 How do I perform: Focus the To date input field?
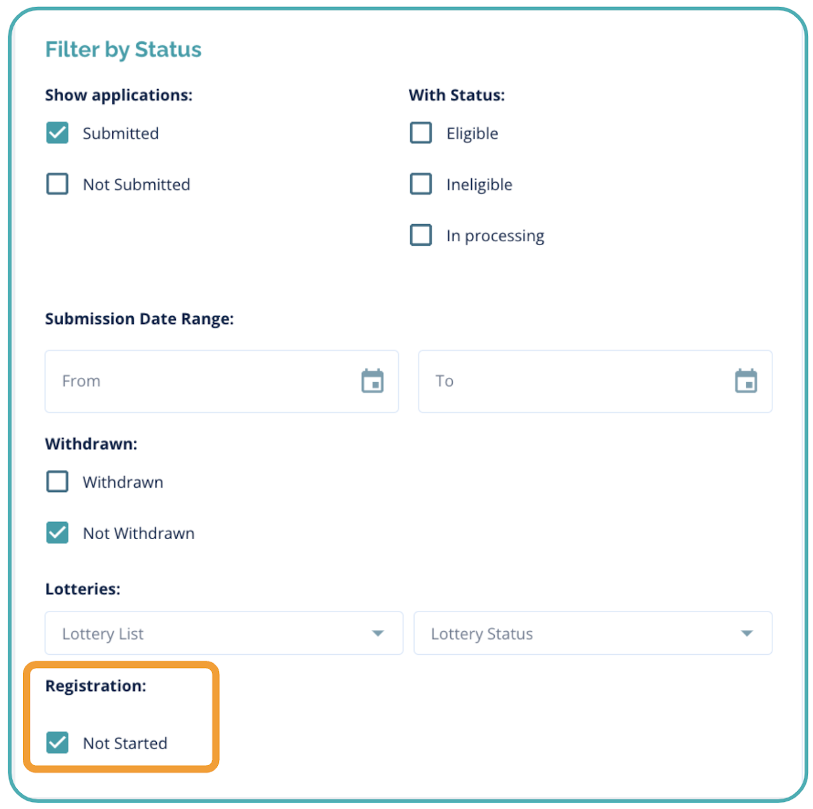[572, 381]
